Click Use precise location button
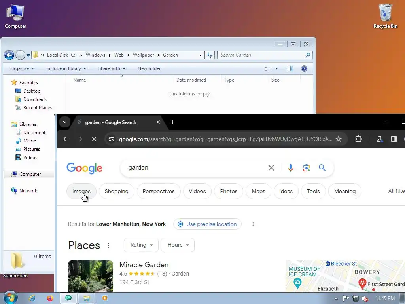Image resolution: width=405 pixels, height=304 pixels. pyautogui.click(x=207, y=224)
